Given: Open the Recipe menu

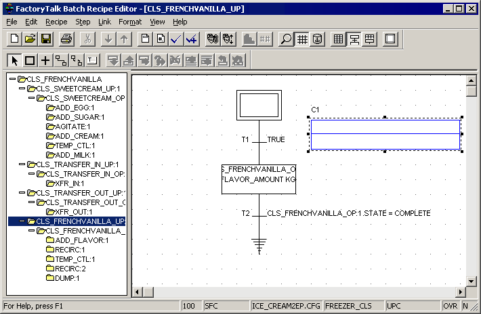Looking at the screenshot, I should pyautogui.click(x=56, y=22).
